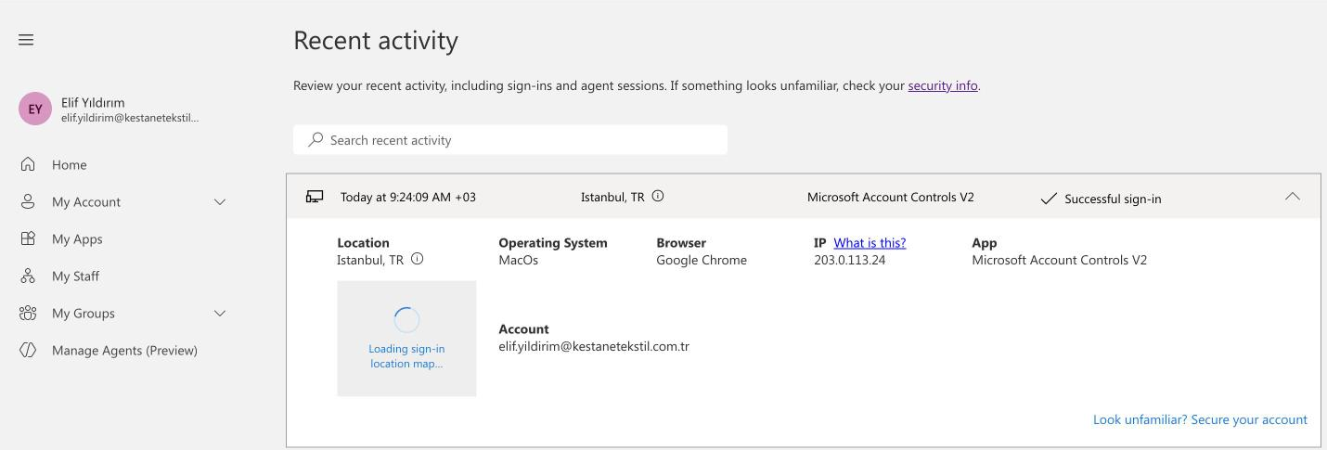Focus the Search recent activity field
This screenshot has width=1327, height=450.
click(x=510, y=140)
